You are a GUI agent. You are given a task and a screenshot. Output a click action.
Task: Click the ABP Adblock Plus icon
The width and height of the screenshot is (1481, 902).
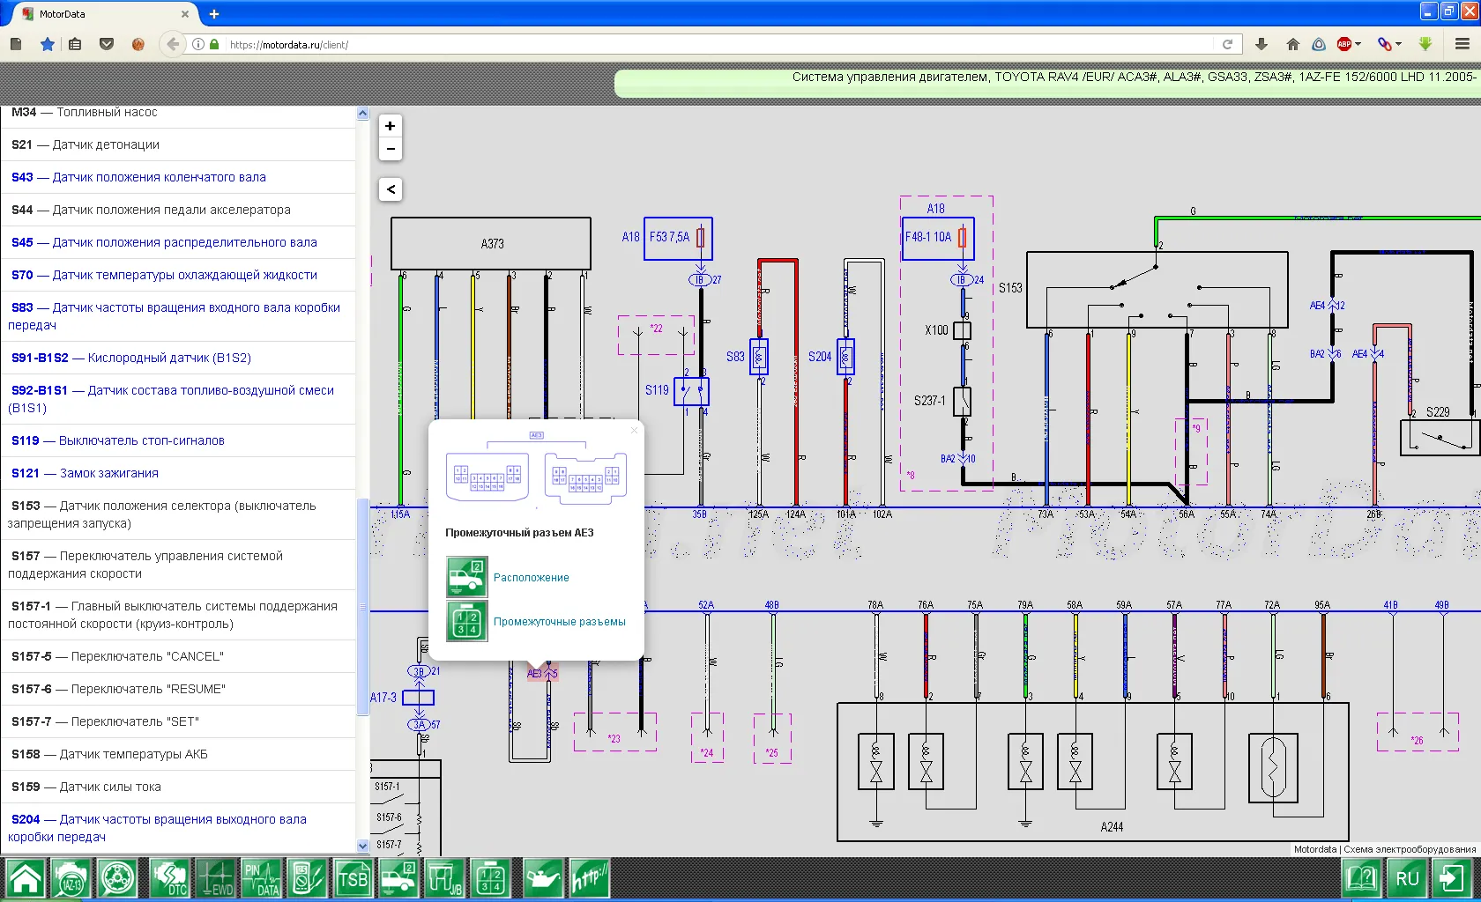pyautogui.click(x=1344, y=44)
